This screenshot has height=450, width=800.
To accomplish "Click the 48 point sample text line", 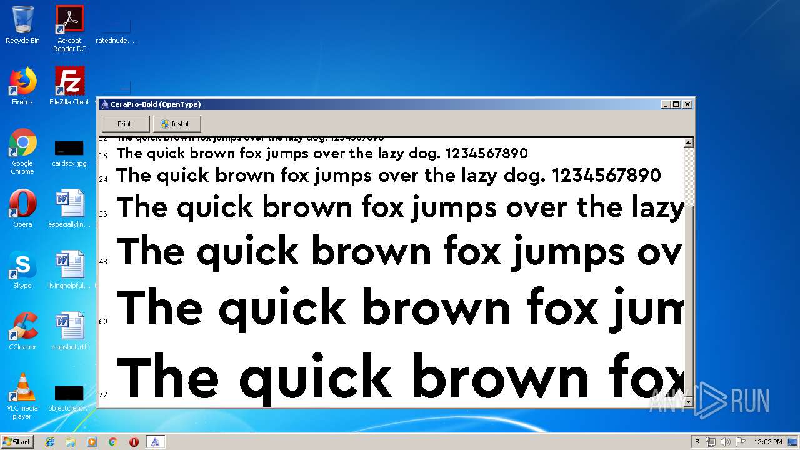I will [x=400, y=254].
